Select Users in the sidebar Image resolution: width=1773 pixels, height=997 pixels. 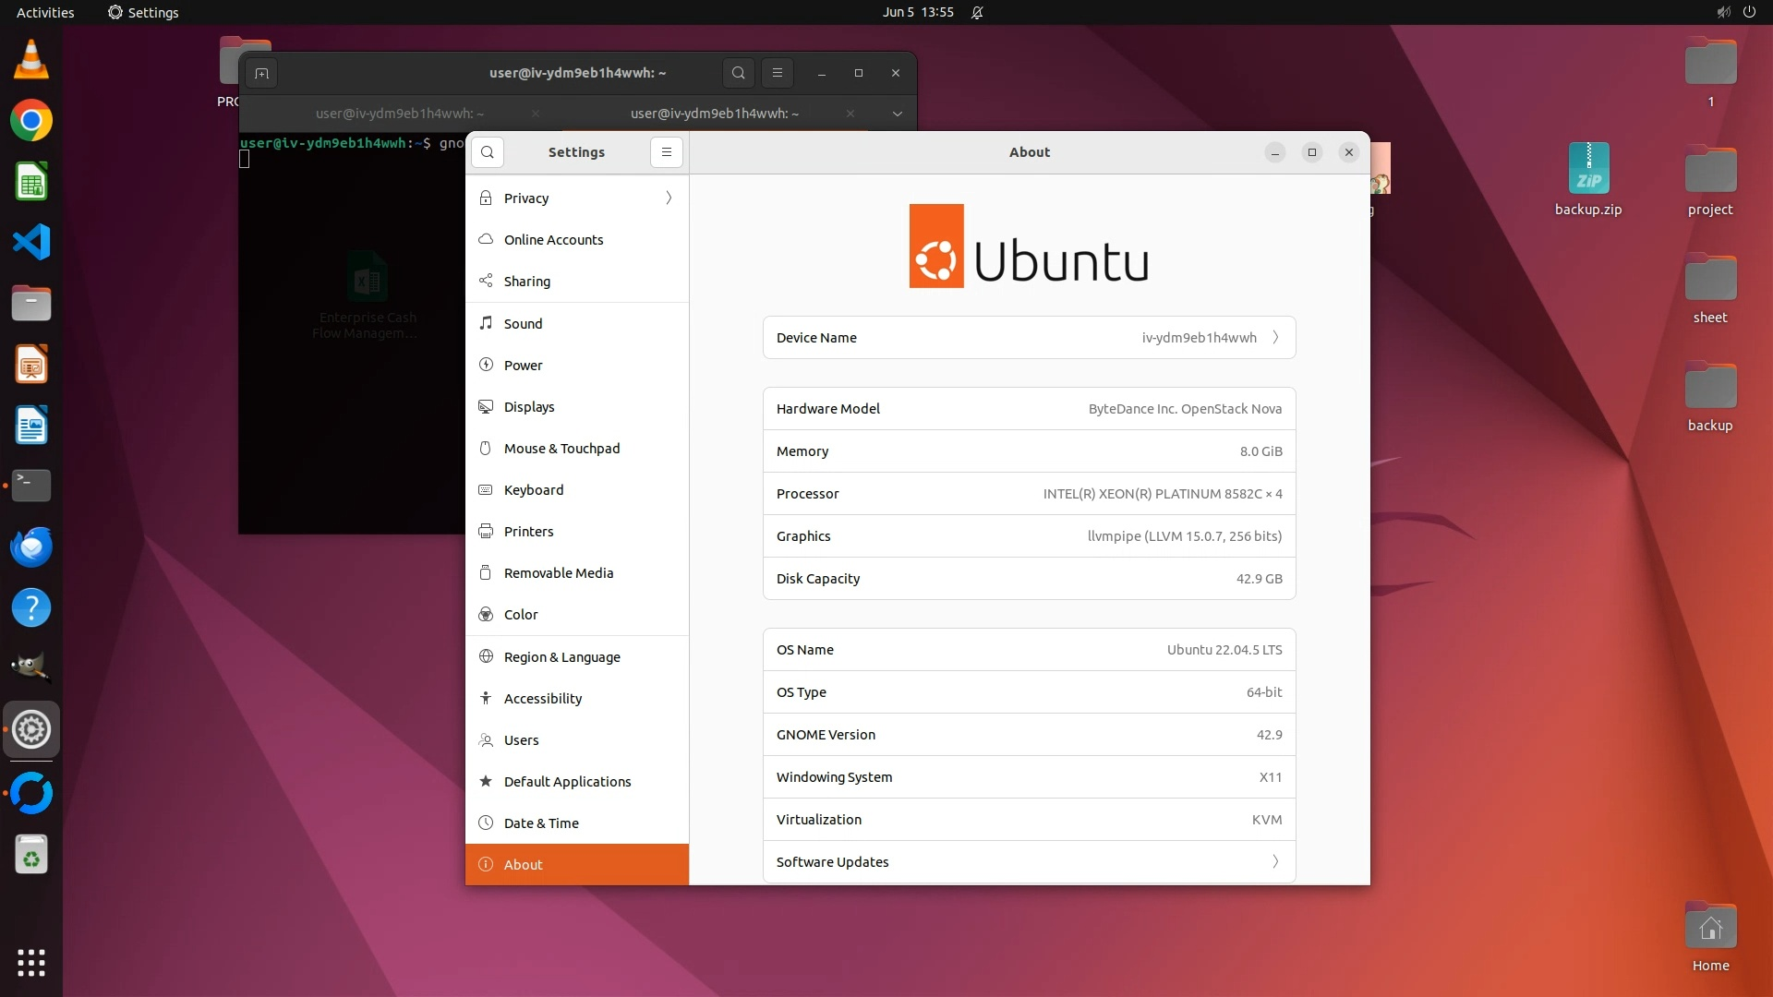[x=521, y=740]
